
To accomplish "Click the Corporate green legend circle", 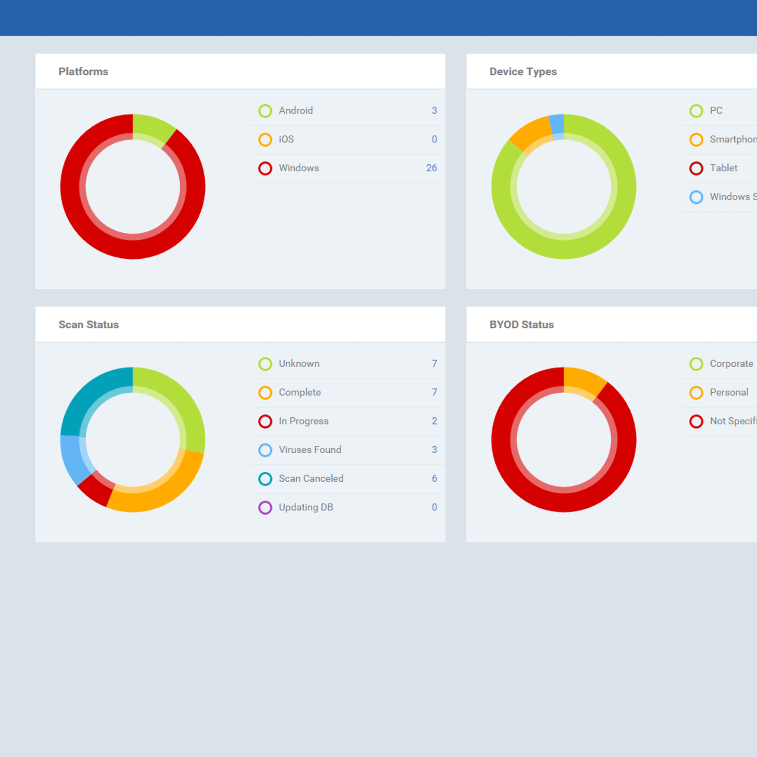I will click(696, 364).
